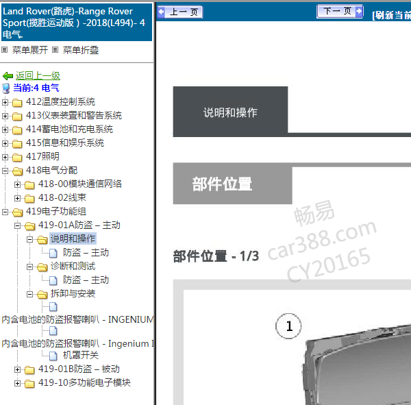
Task: Click folder icon of 419-01A防盗 – 主动
Action: (x=29, y=225)
